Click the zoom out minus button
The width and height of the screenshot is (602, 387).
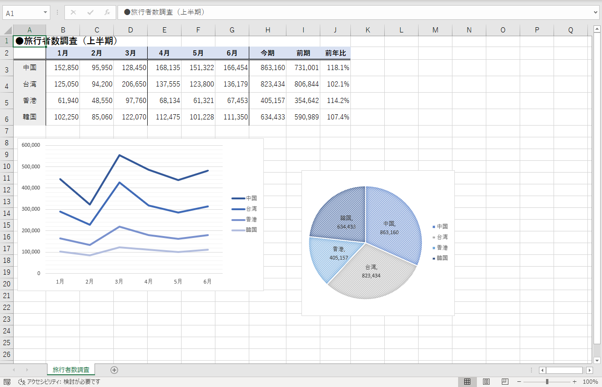pyautogui.click(x=519, y=382)
